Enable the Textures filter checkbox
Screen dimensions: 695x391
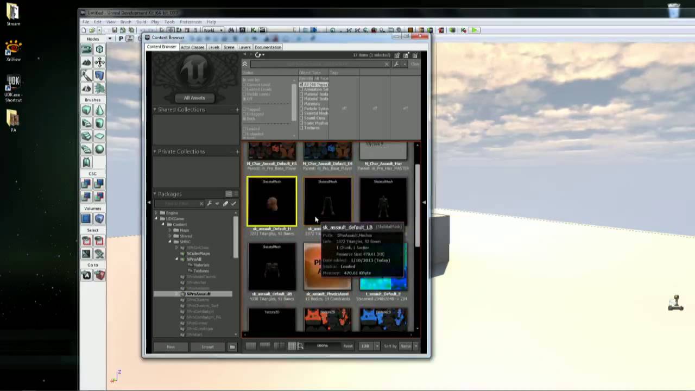pos(301,128)
